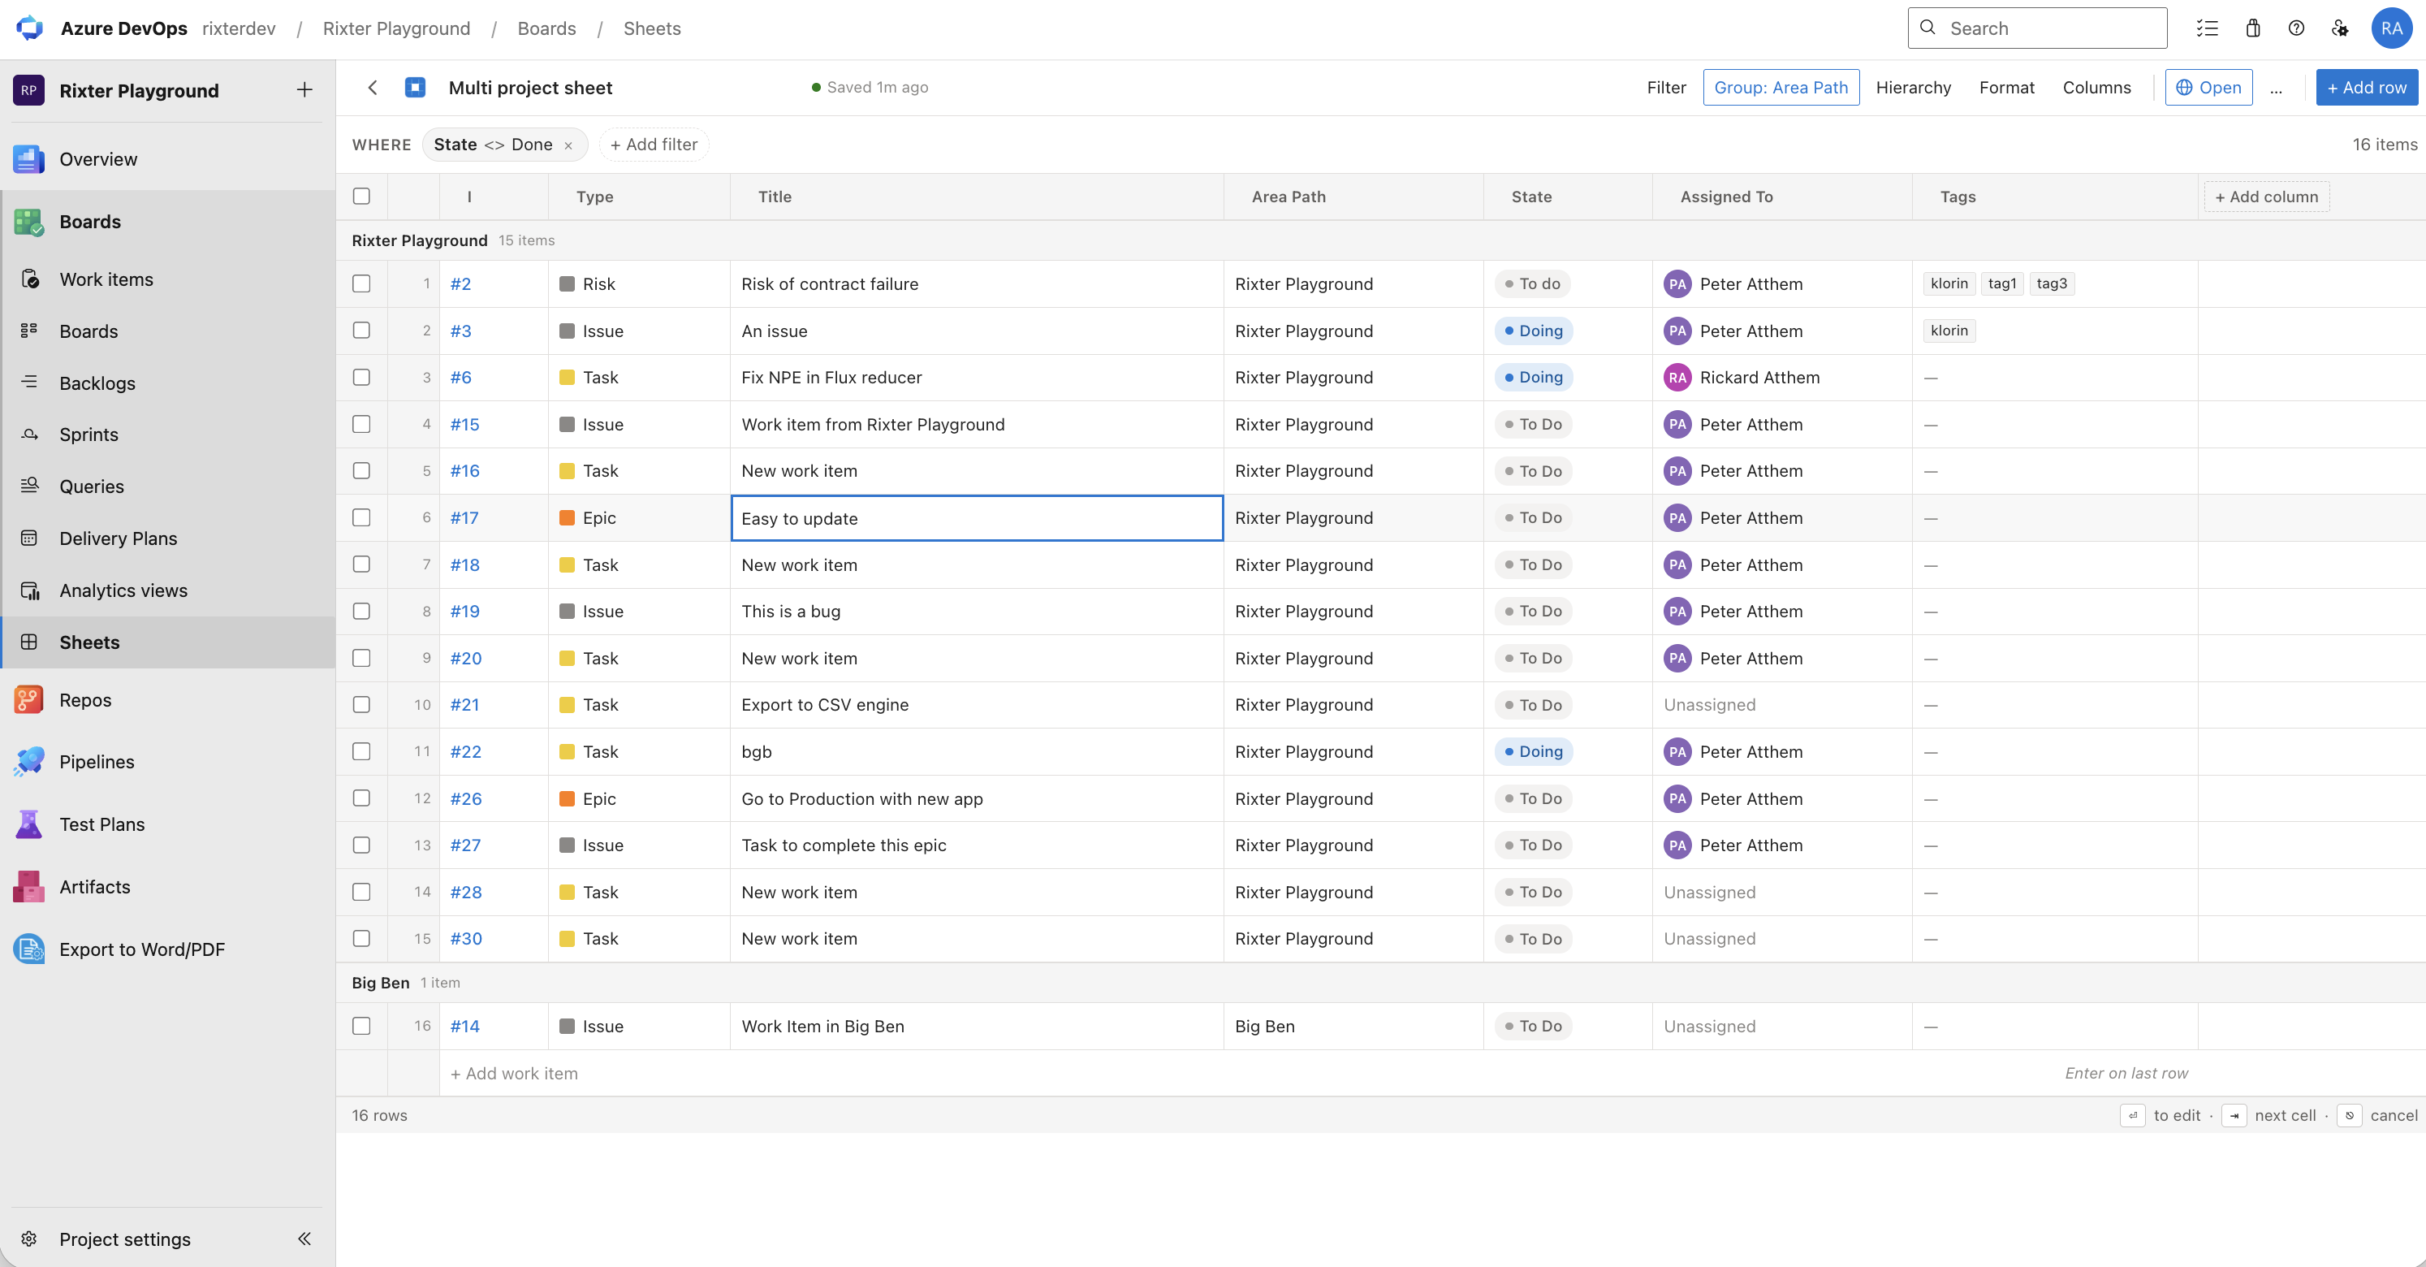Add a new item with plus icon in sidebar
This screenshot has height=1267, width=2426.
pyautogui.click(x=304, y=90)
